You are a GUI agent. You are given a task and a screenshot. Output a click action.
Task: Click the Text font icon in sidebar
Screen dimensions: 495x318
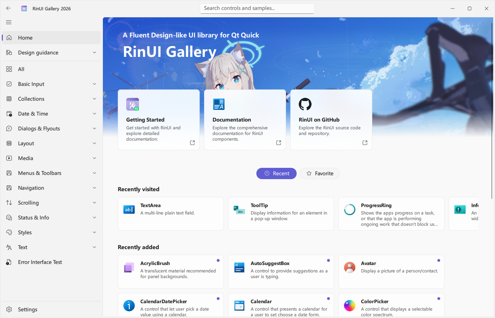[x=9, y=247]
